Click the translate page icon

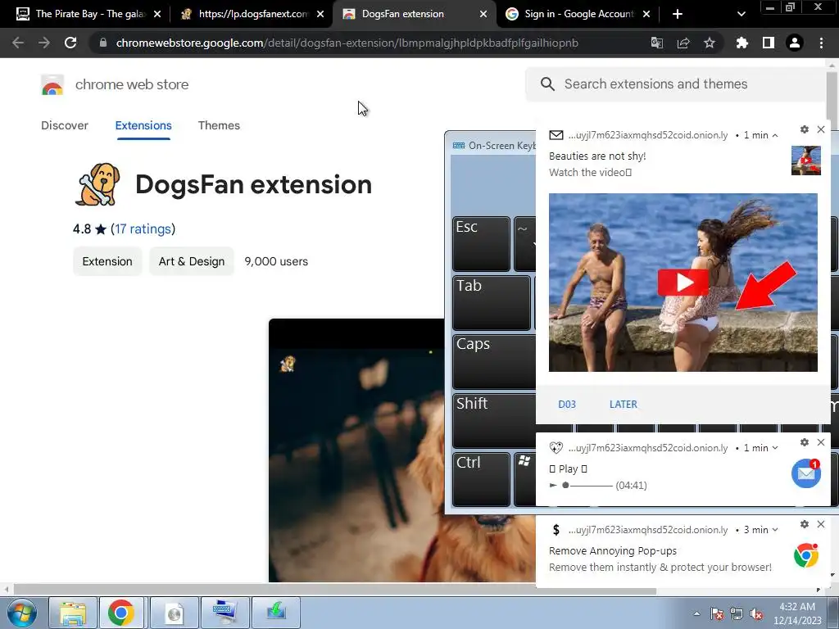(x=656, y=43)
